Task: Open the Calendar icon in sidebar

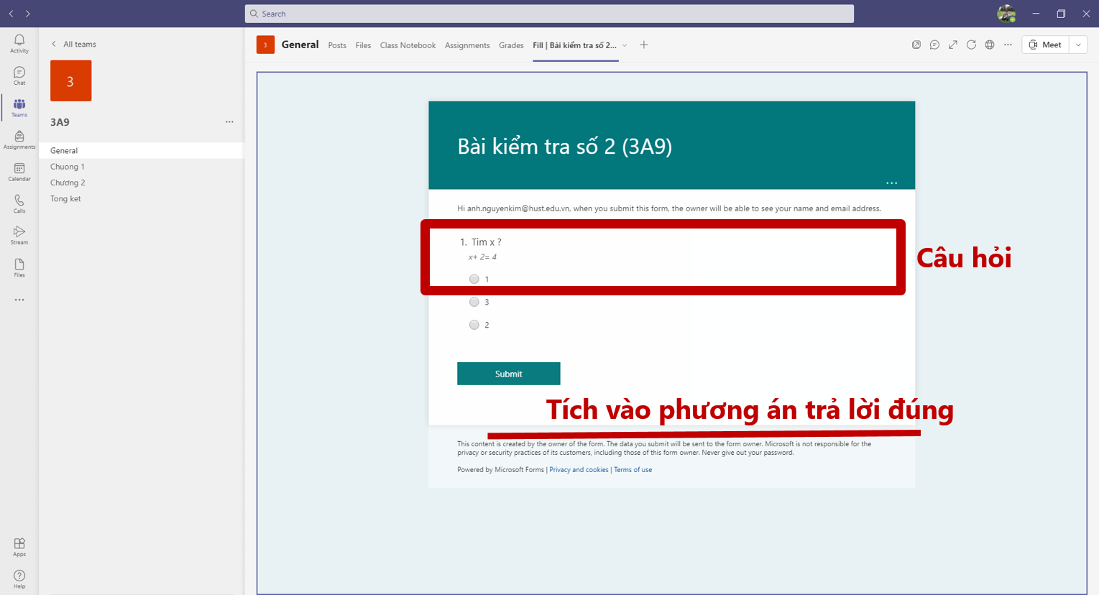Action: [19, 172]
